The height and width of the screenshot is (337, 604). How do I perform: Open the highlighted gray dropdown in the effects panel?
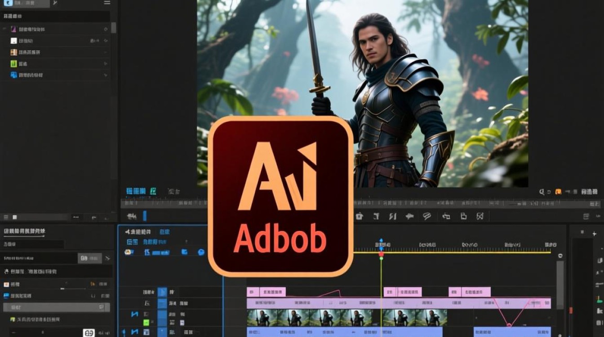tap(56, 307)
